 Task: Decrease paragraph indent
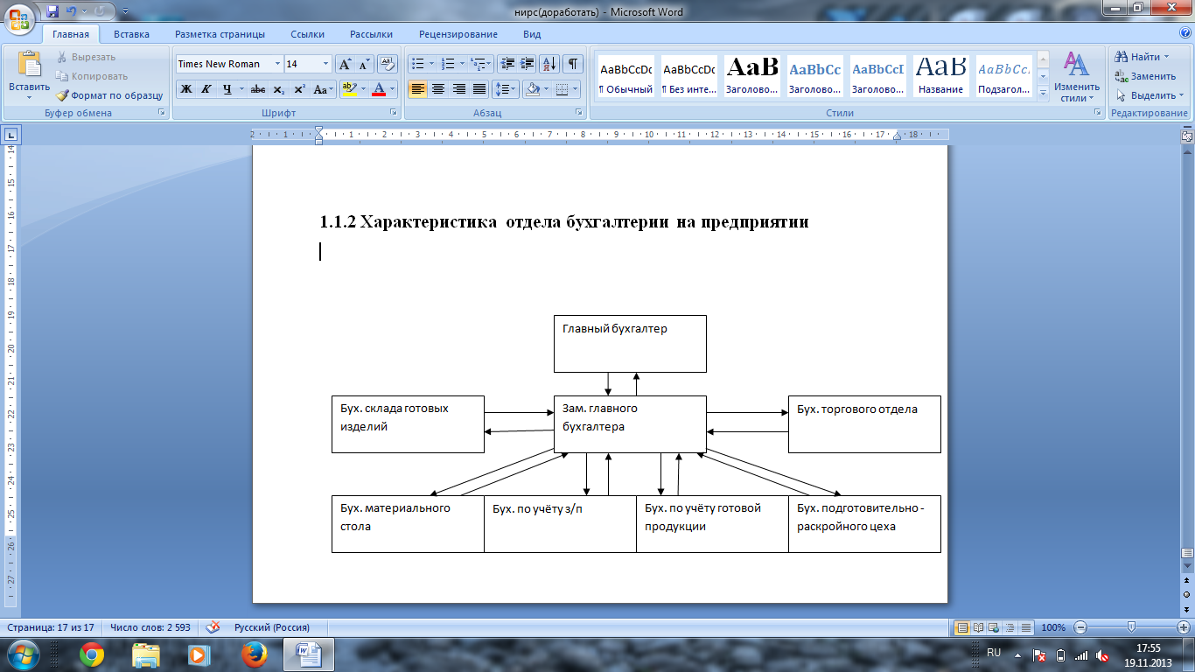(507, 64)
